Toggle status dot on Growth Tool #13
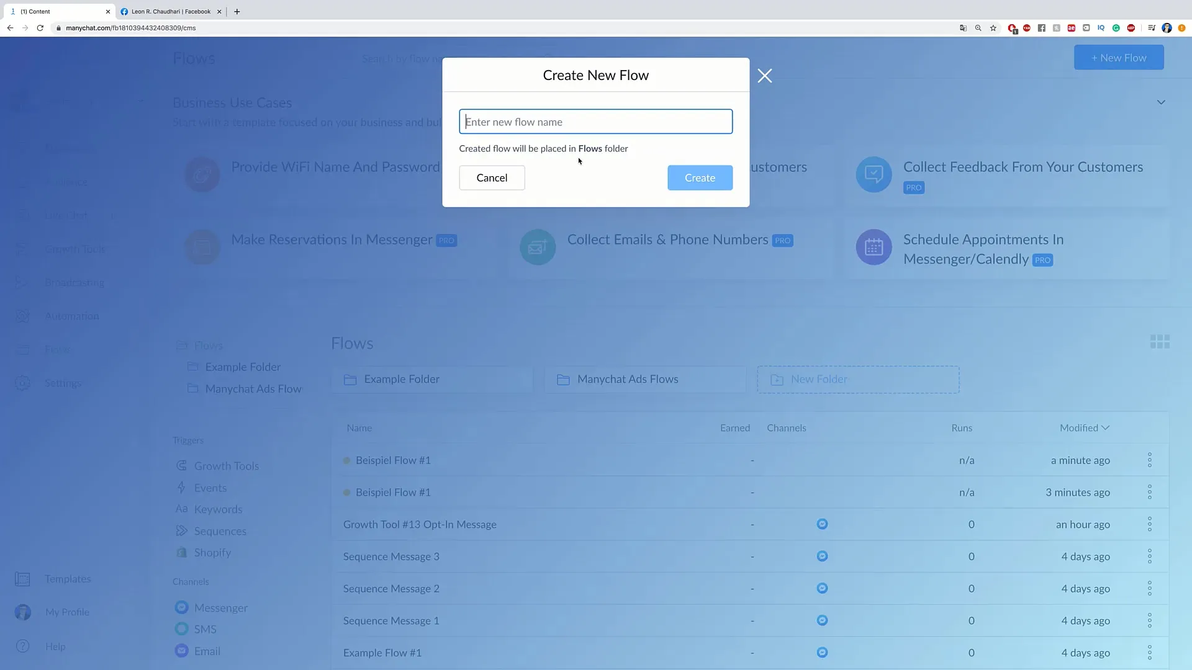The height and width of the screenshot is (670, 1192). tap(346, 524)
